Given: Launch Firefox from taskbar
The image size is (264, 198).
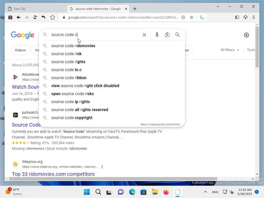Looking at the screenshot, I should (166, 192).
